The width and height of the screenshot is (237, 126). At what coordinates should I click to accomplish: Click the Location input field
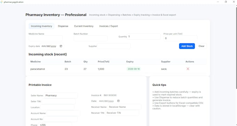click(x=58, y=107)
